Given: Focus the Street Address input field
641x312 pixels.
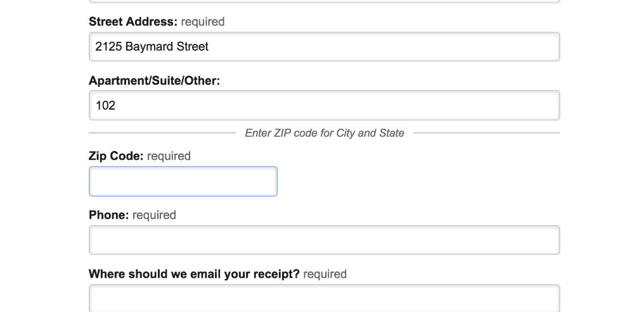Looking at the screenshot, I should [x=324, y=47].
